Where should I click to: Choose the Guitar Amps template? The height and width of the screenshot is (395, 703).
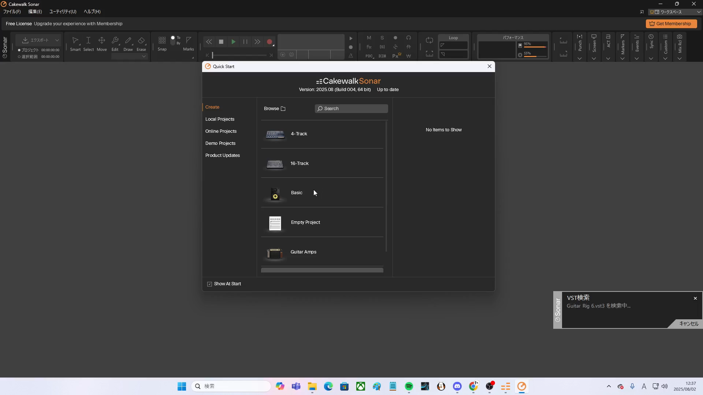tap(322, 252)
